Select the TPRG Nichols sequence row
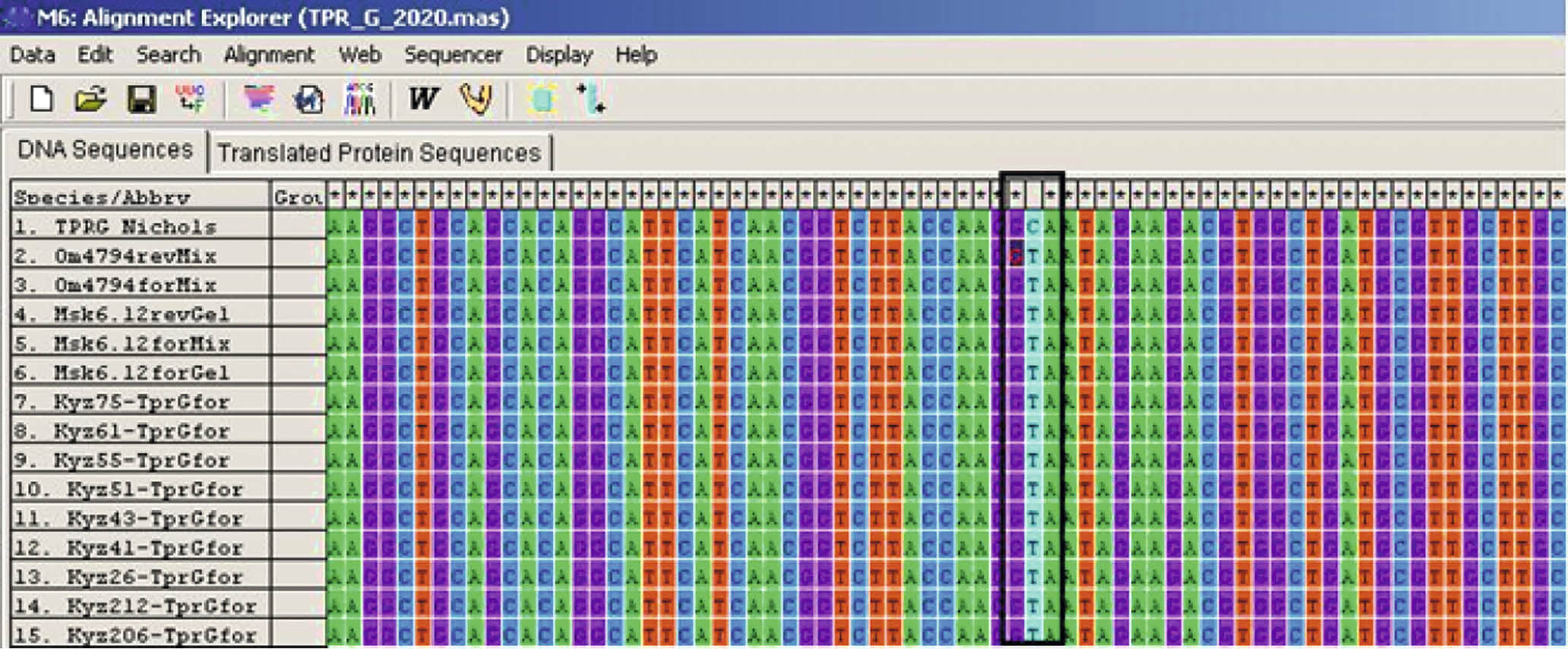 pyautogui.click(x=135, y=226)
